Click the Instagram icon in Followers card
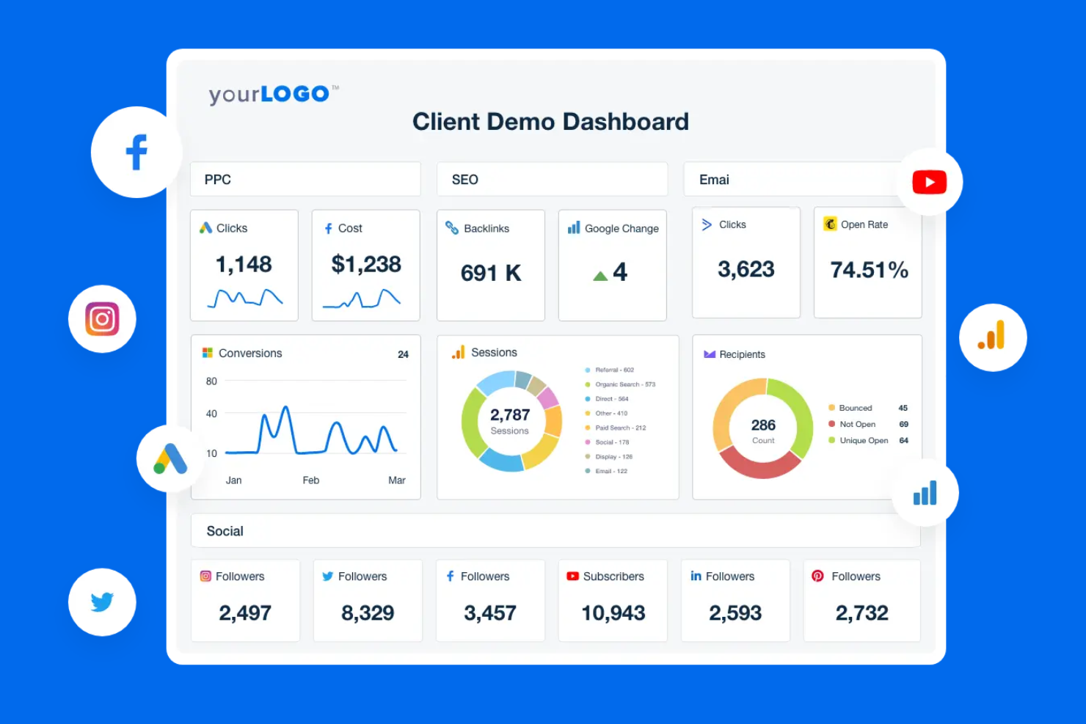Image resolution: width=1086 pixels, height=724 pixels. click(206, 577)
